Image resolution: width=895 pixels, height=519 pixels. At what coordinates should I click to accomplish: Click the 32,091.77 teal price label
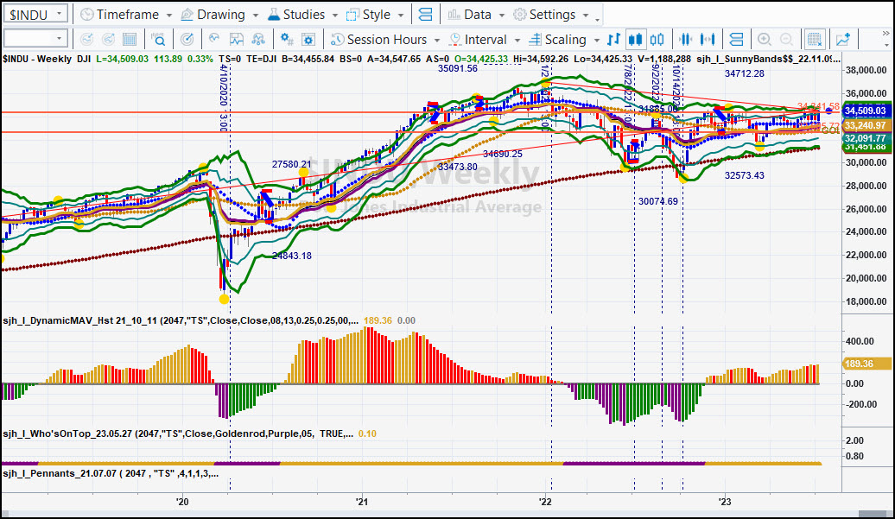pyautogui.click(x=866, y=138)
